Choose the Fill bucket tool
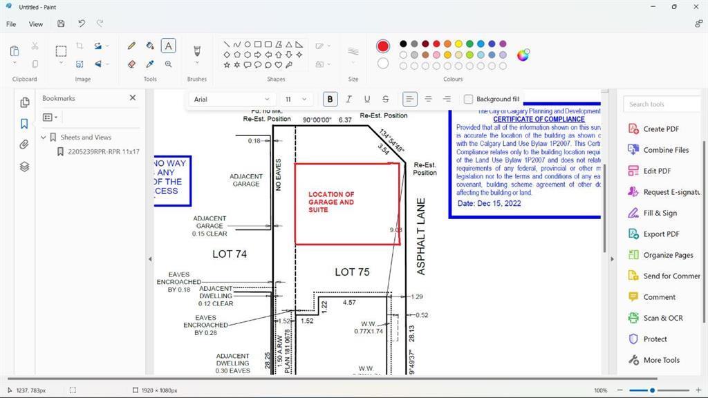Viewport: 708px width, 398px height. point(150,46)
